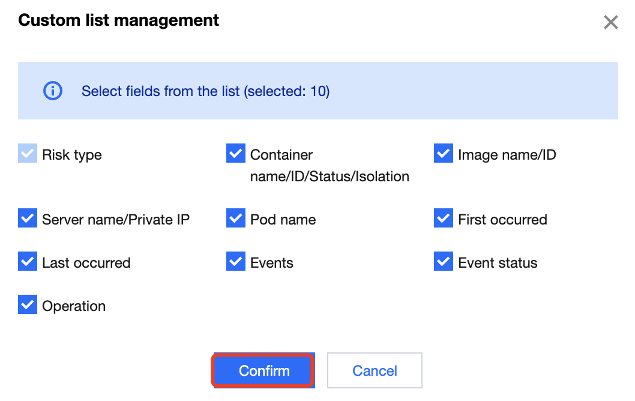
Task: Click the disabled Risk type checkbox
Action: 28,154
